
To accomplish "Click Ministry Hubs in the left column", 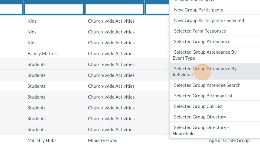I will [42, 140].
